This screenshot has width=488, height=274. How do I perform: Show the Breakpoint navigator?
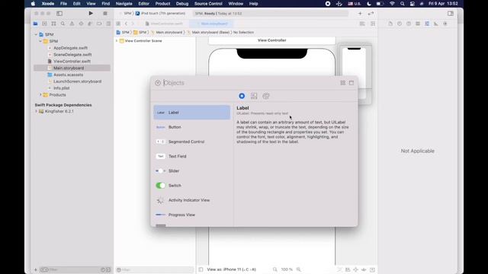click(x=99, y=24)
